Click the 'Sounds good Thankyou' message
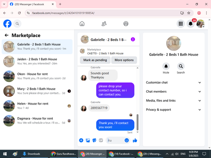Viewport: 211px width, 158px height. coord(103,75)
